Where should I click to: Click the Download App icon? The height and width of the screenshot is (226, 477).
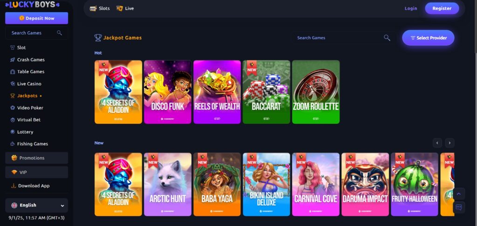tap(14, 186)
